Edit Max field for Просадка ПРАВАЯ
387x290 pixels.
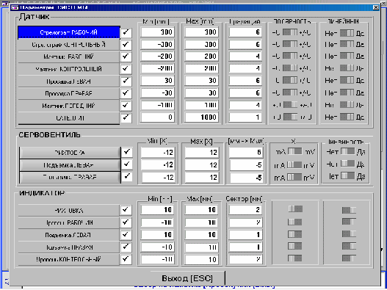[x=202, y=93]
